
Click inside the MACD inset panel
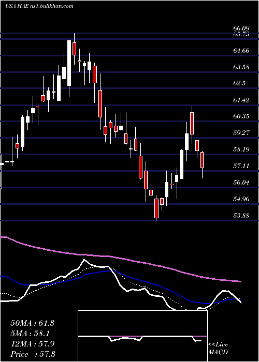click(x=142, y=336)
